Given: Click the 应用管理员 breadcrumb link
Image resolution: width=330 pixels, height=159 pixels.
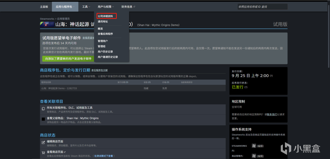Looking at the screenshot, I should (x=63, y=19).
